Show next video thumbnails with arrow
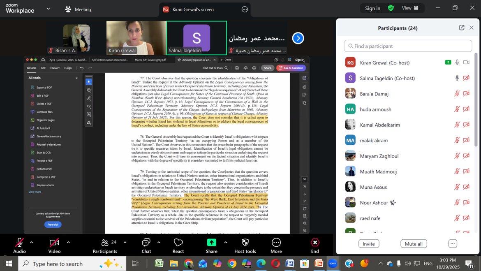The width and height of the screenshot is (481, 271). click(298, 38)
